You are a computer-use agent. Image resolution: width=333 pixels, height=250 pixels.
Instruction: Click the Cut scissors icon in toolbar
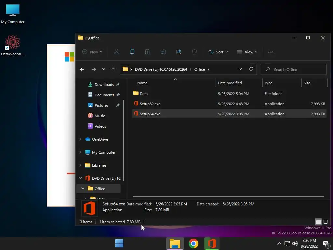116,52
